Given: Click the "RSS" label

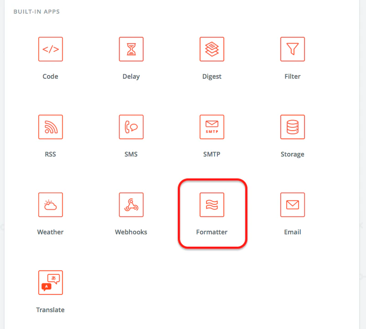Looking at the screenshot, I should click(x=51, y=154).
